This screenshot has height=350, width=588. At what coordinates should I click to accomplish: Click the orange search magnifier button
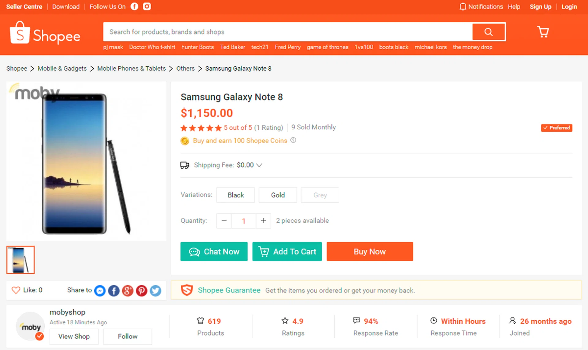(x=488, y=32)
